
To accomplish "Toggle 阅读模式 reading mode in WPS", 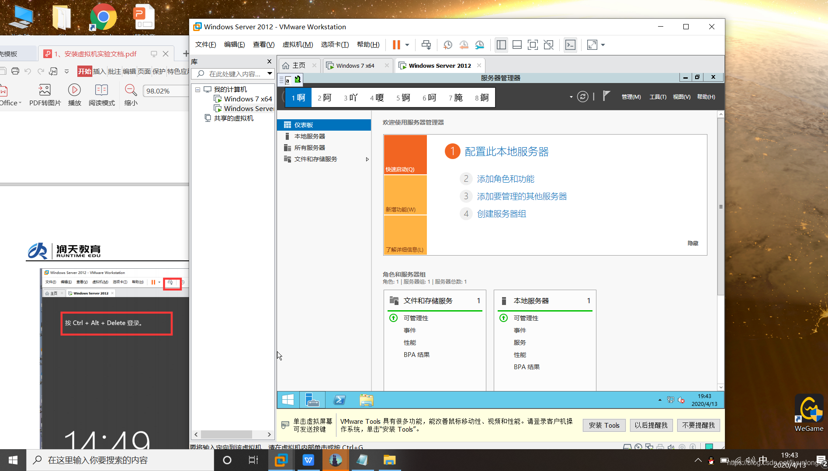I will (101, 95).
